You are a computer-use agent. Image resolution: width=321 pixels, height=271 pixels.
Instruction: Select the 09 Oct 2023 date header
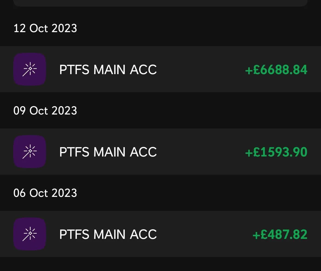45,111
